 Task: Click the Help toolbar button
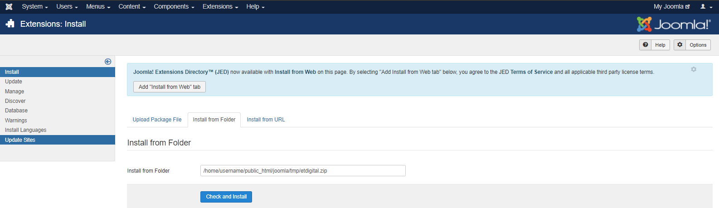click(x=655, y=45)
